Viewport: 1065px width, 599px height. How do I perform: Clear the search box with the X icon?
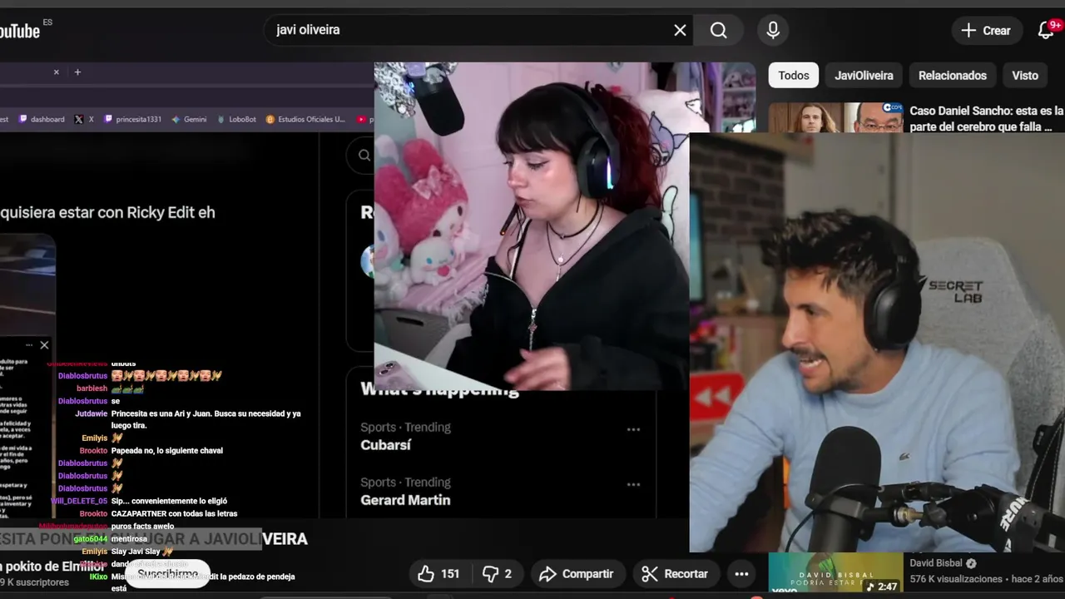click(680, 30)
